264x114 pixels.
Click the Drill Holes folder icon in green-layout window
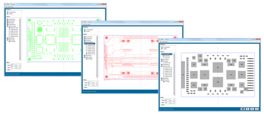[x=8, y=23]
